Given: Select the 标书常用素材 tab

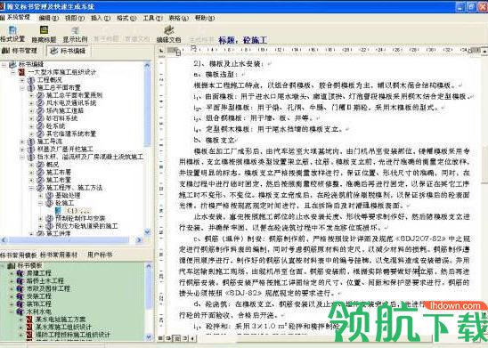Looking at the screenshot, I should (x=59, y=255).
